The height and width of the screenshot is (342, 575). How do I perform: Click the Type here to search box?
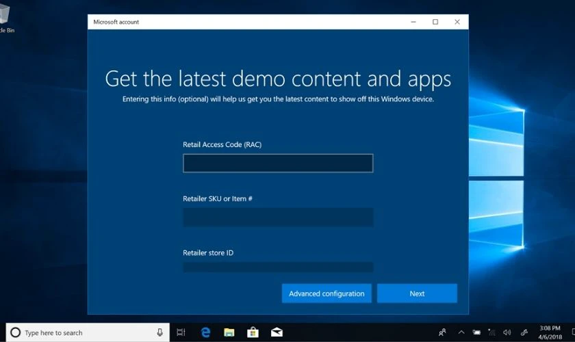[88, 332]
